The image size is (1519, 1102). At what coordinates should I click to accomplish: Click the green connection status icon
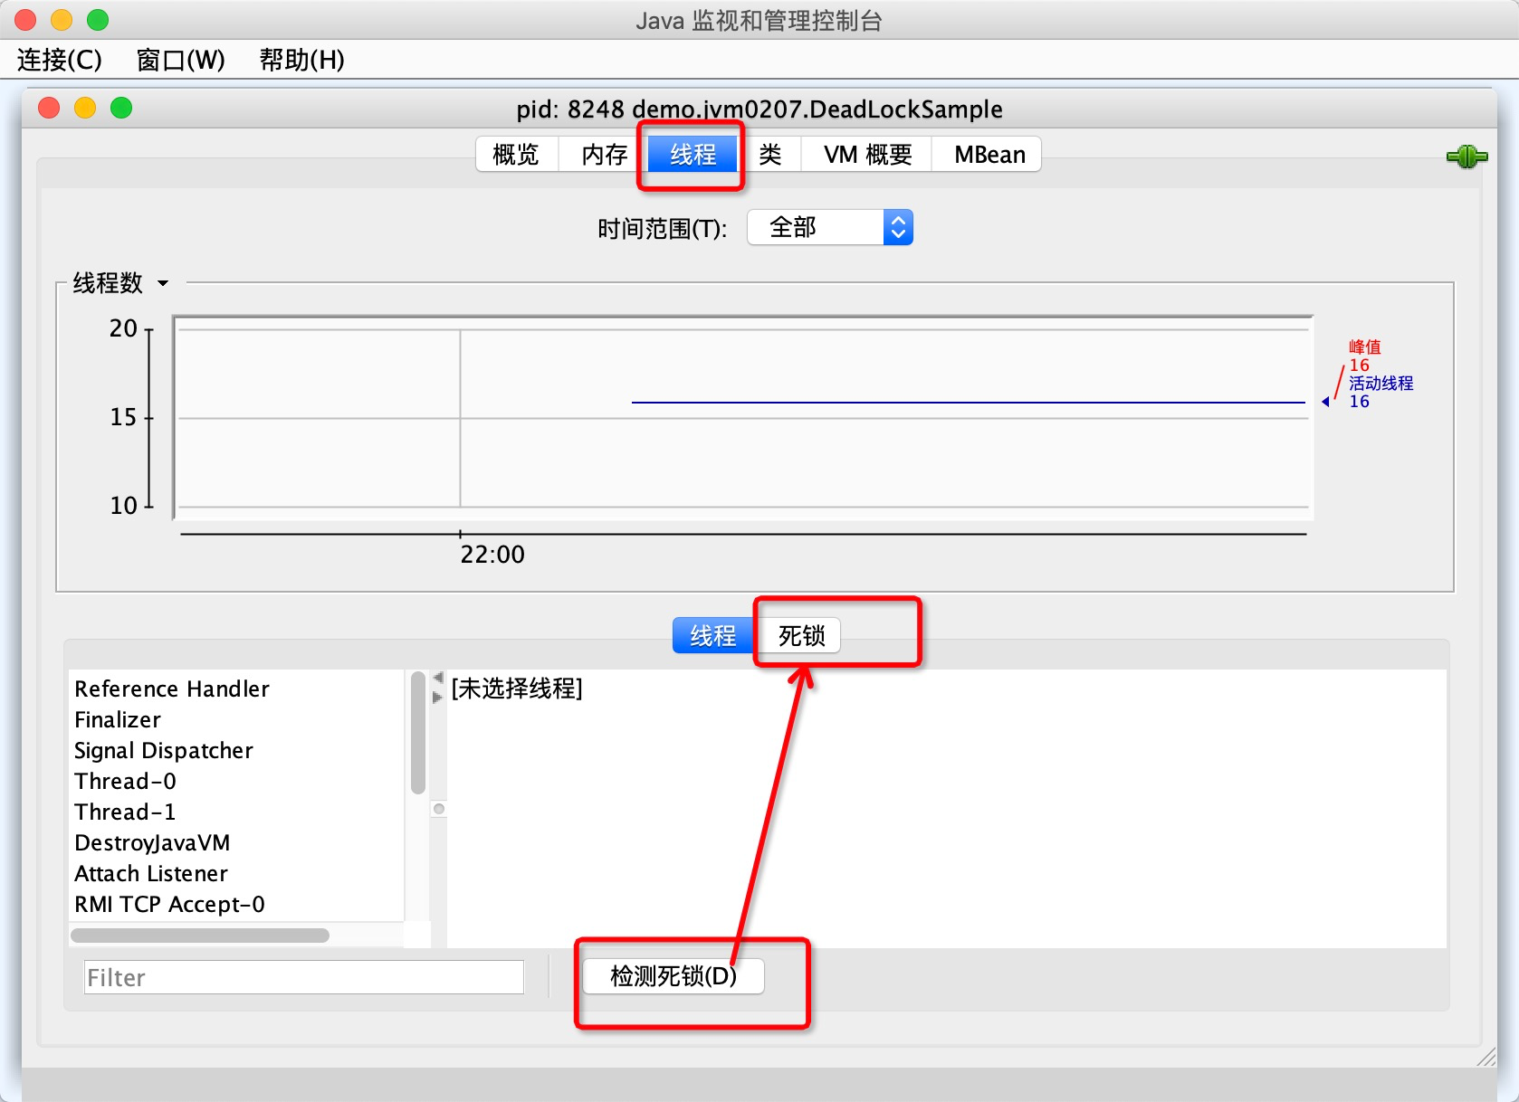(1466, 157)
